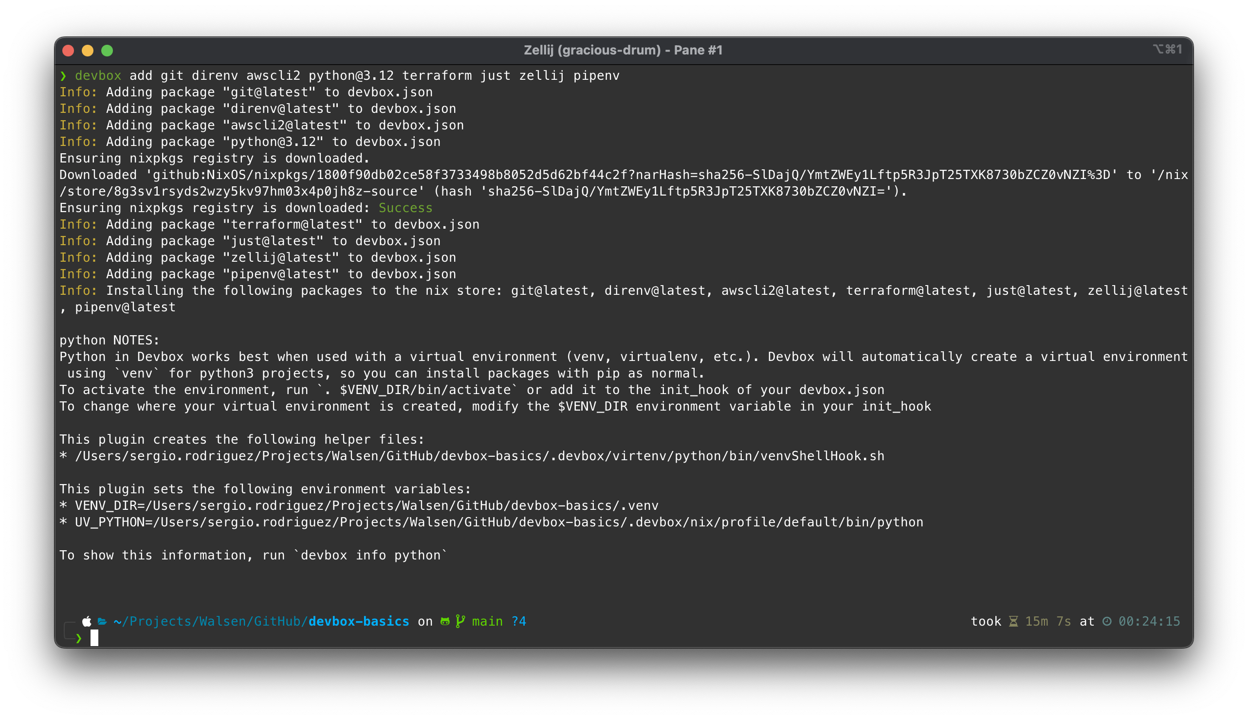Click This plugin sets the following environment variables

[265, 489]
